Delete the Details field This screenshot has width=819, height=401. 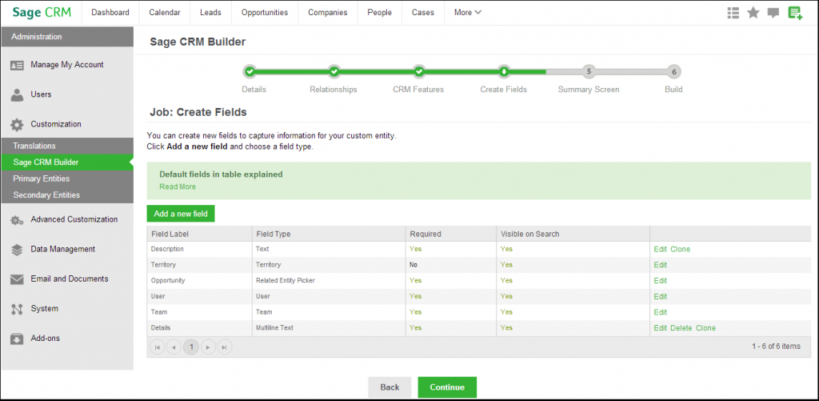[x=681, y=328]
